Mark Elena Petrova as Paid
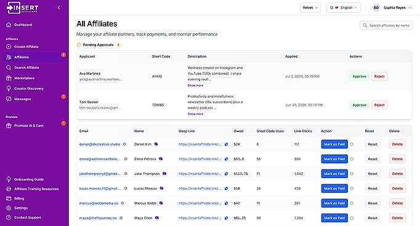This screenshot has width=420, height=226. click(334, 159)
